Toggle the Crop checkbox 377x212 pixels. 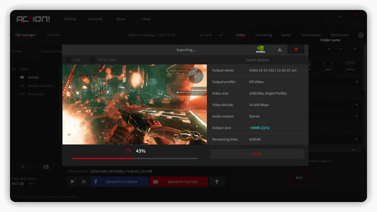[x=69, y=59]
